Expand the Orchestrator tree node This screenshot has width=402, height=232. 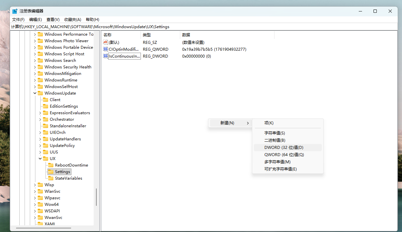(x=40, y=119)
